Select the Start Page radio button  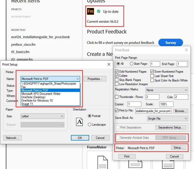tap(131, 64)
